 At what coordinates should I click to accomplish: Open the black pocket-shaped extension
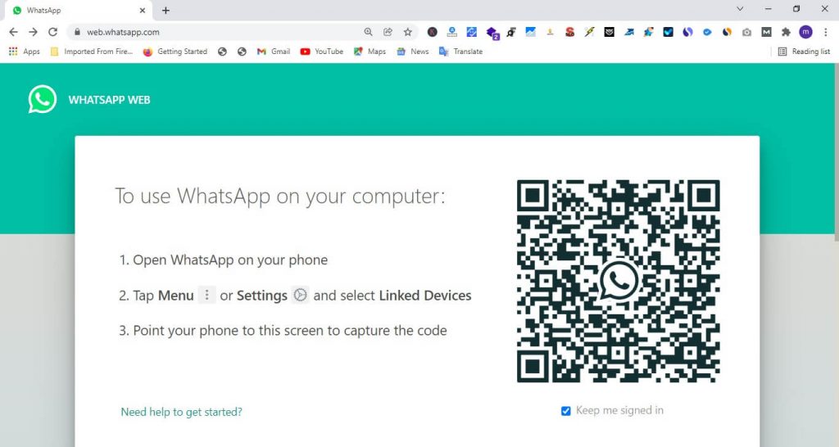click(x=610, y=32)
